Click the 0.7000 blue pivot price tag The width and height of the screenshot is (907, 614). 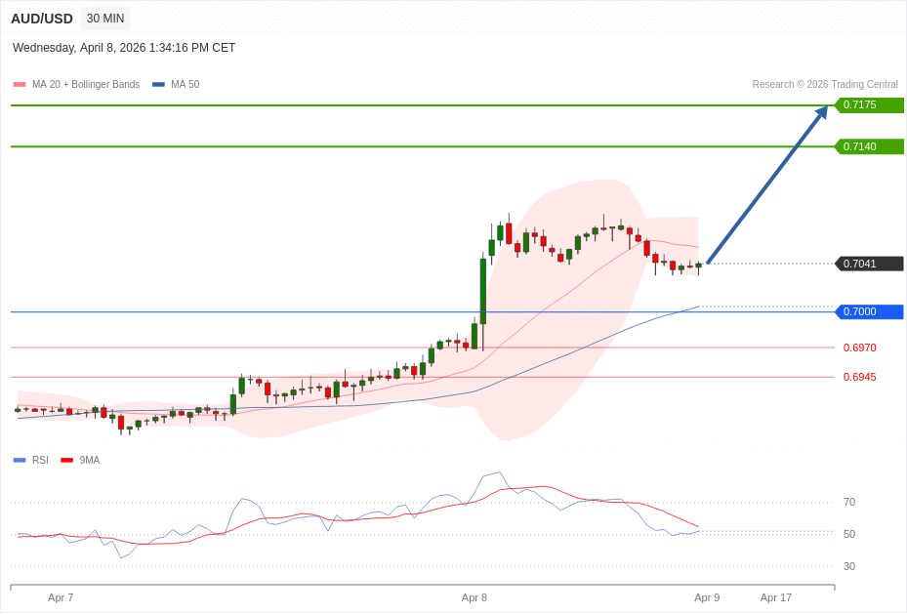tap(868, 312)
